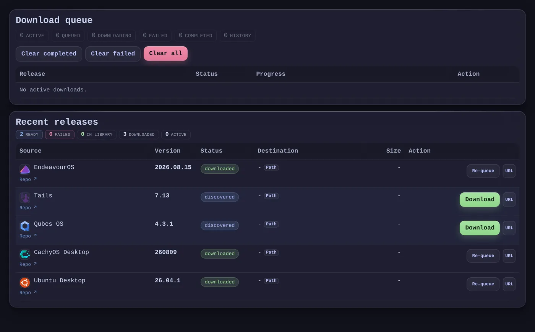This screenshot has width=535, height=332.
Task: Click the Release column header in queue
Action: coord(32,74)
